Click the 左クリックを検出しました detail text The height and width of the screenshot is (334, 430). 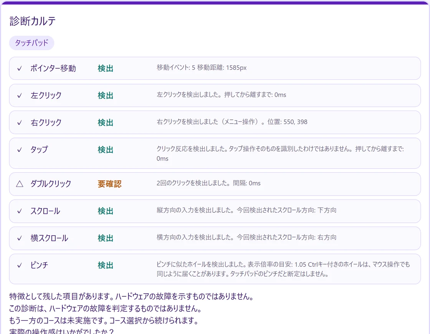click(x=221, y=95)
